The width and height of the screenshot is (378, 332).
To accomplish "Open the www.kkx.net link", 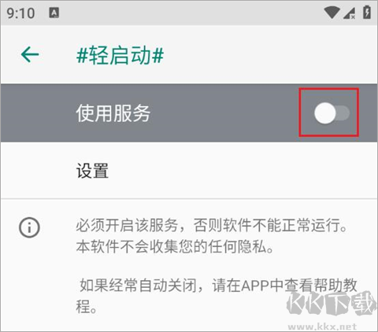I will (322, 326).
